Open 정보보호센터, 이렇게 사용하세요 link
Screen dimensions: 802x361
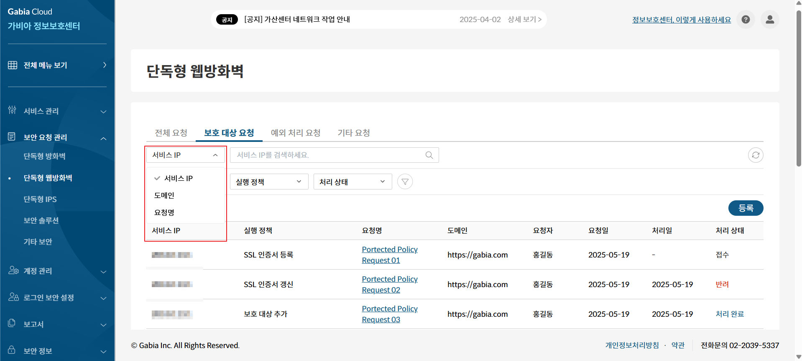point(682,20)
